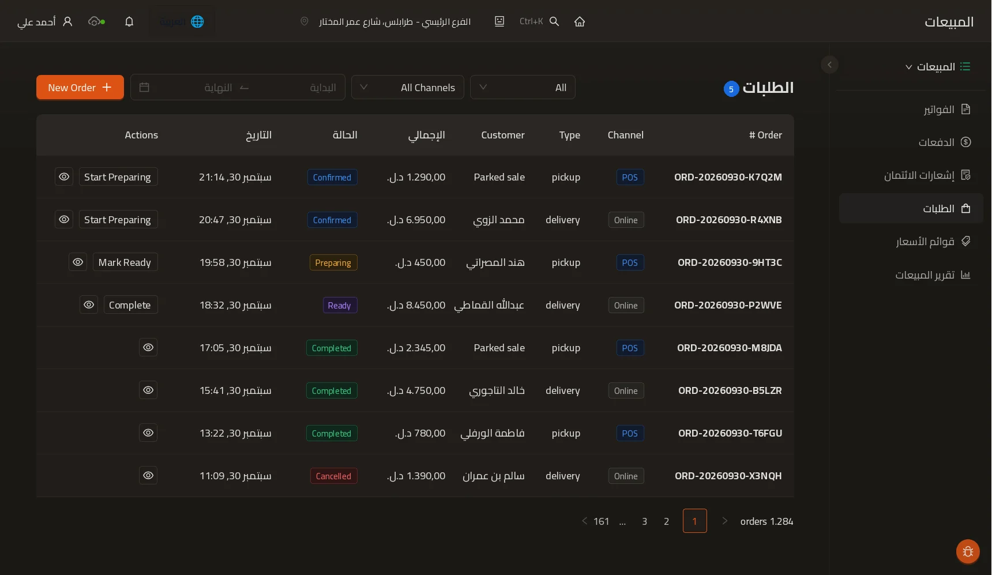
Task: Click the branch location pin icon
Action: coord(305,21)
